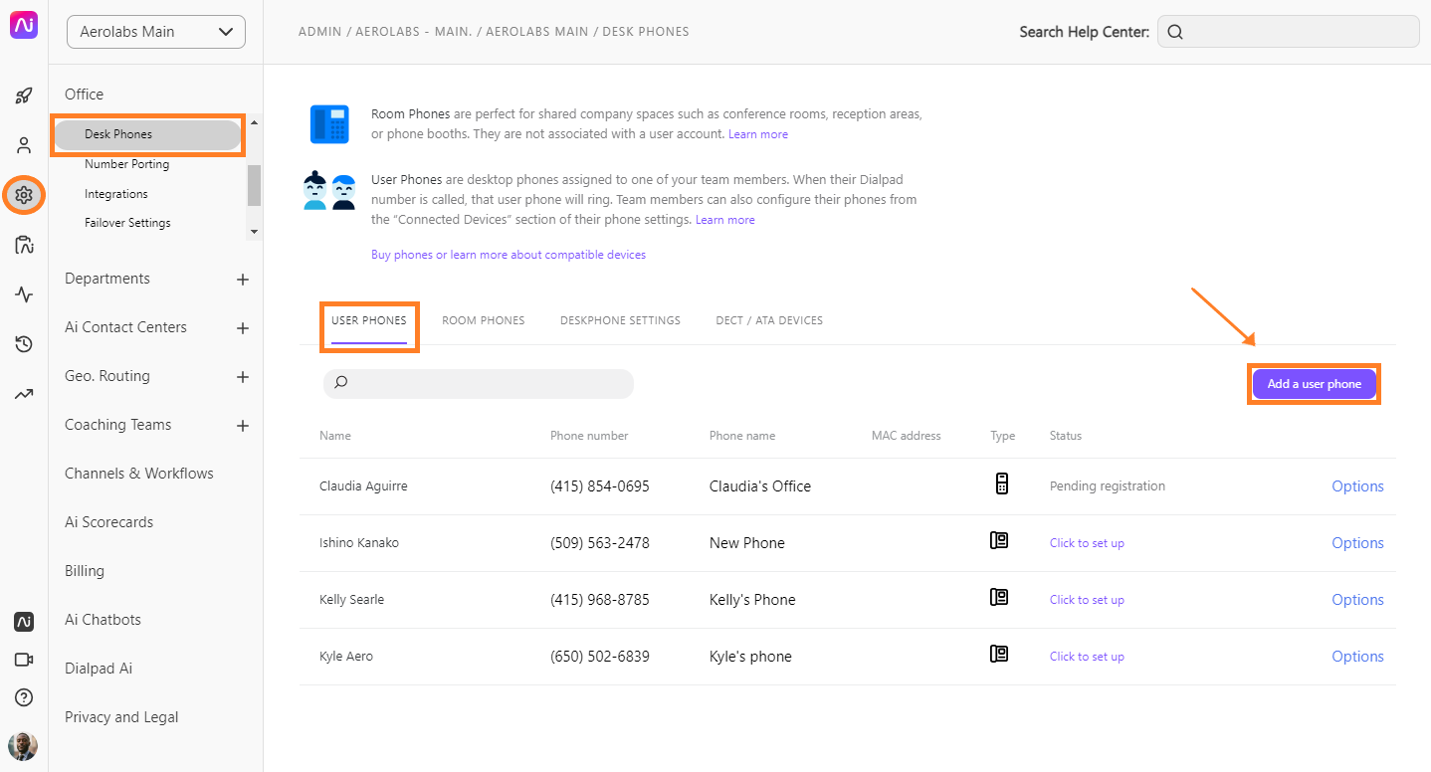Open Privacy and Legal section
Screen dimensions: 1431x772
(121, 717)
